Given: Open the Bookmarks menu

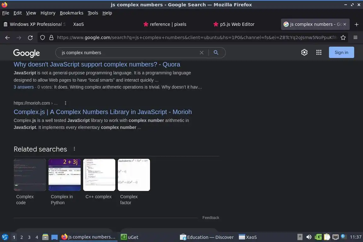Looking at the screenshot, I should point(72,13).
